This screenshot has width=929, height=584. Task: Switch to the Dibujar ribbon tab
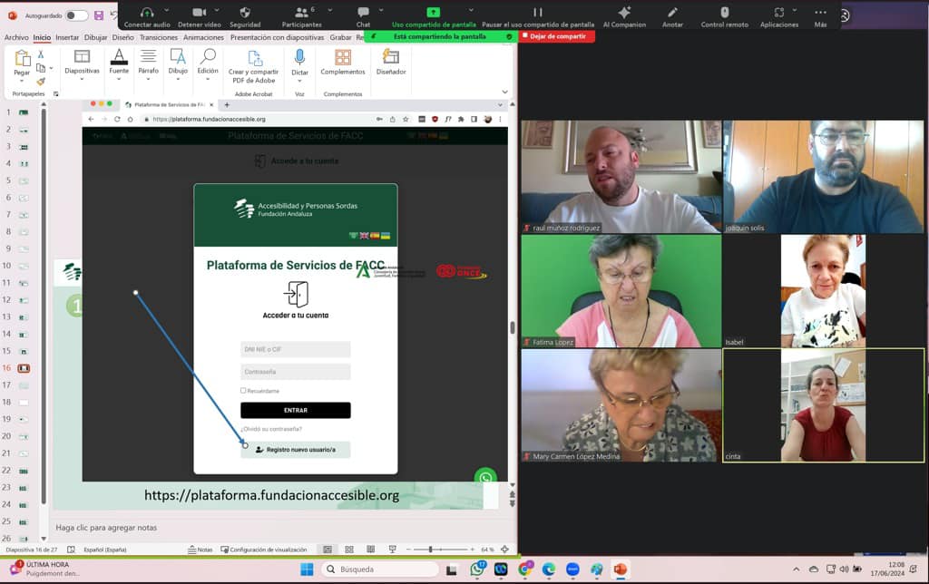point(95,37)
